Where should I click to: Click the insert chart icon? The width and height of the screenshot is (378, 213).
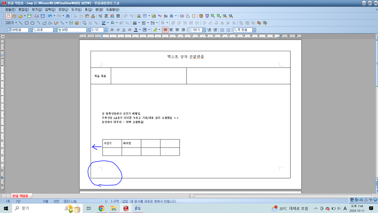pos(154,16)
